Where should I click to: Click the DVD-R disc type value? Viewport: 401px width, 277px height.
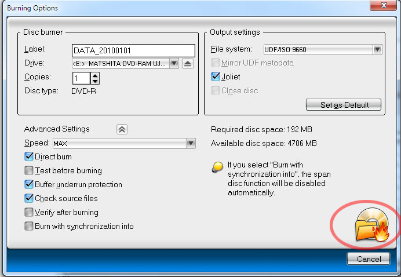click(84, 91)
